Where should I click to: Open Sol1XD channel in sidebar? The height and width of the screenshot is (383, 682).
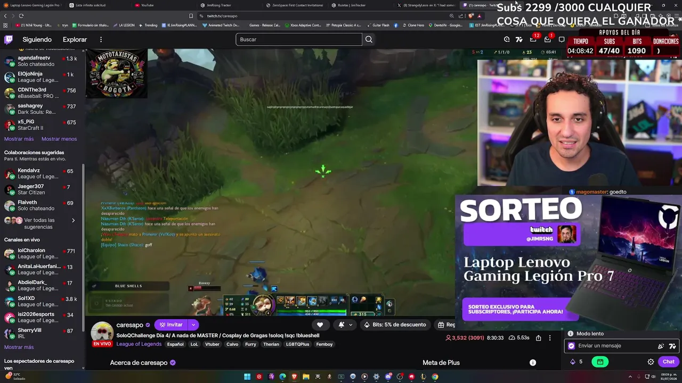click(42, 302)
